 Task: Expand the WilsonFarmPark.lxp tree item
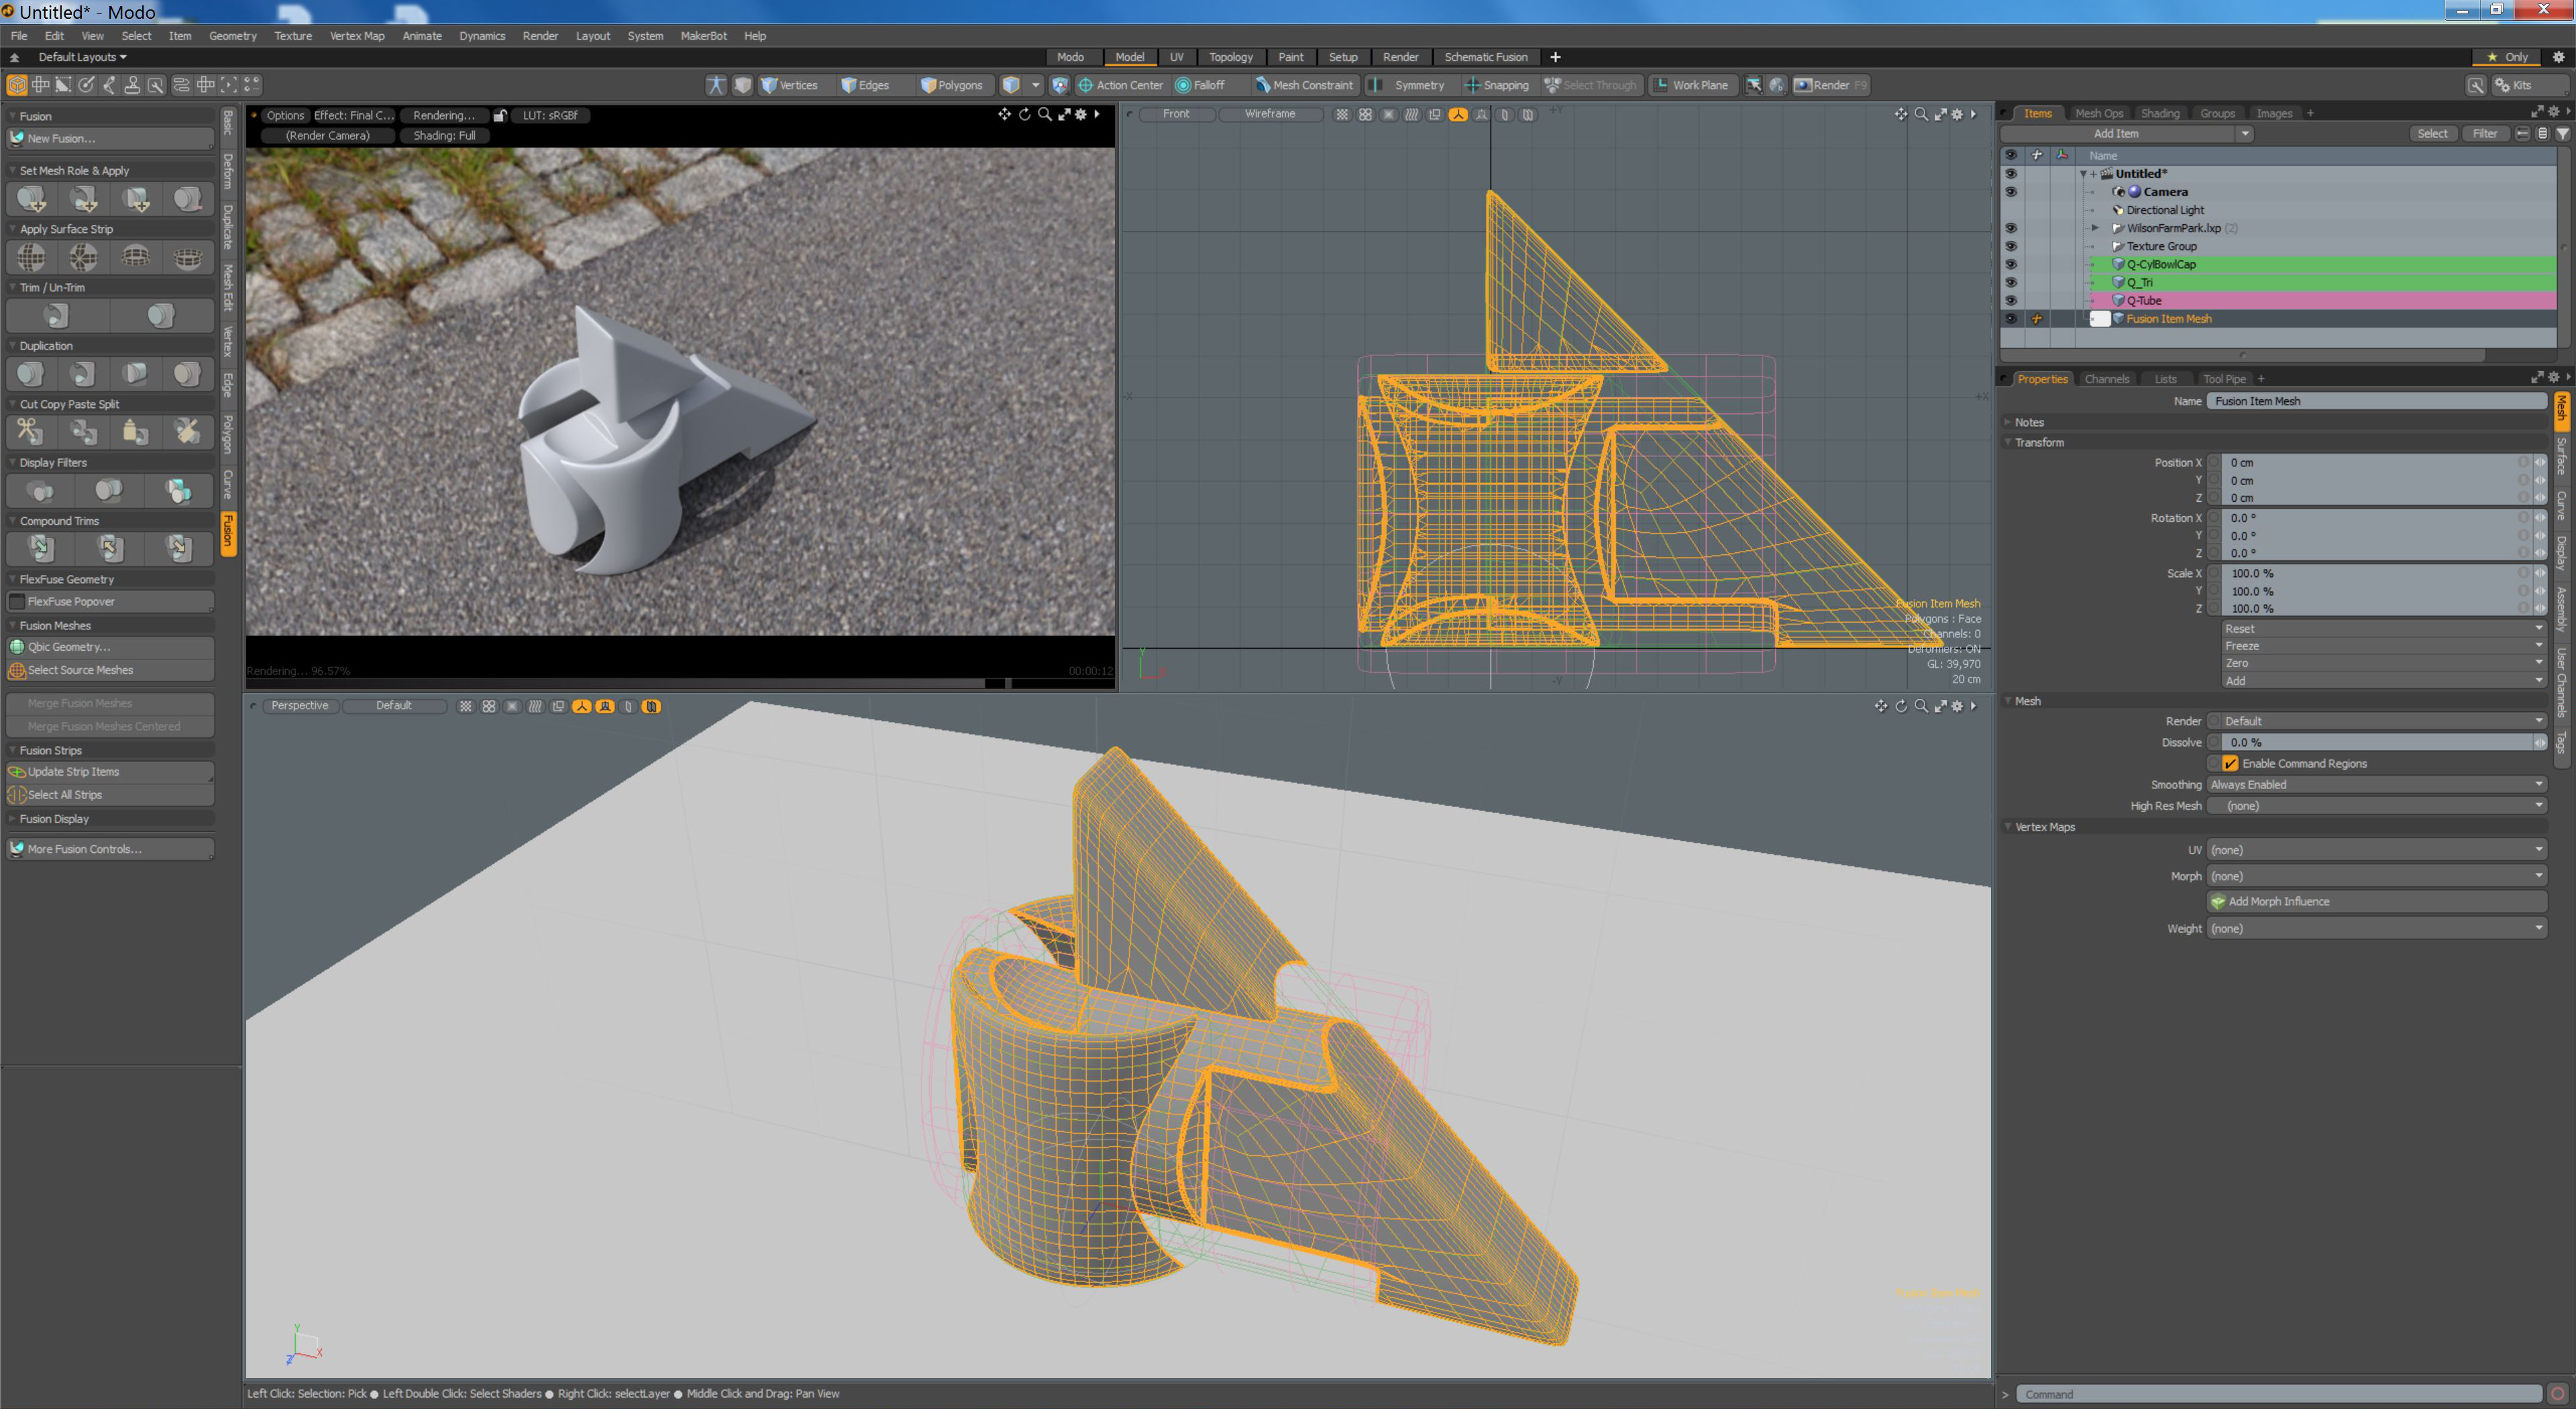coord(2095,228)
